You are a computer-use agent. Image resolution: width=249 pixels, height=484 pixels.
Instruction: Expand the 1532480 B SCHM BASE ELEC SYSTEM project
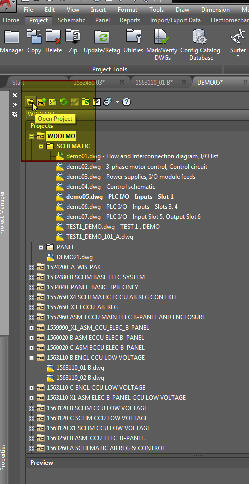pyautogui.click(x=31, y=278)
